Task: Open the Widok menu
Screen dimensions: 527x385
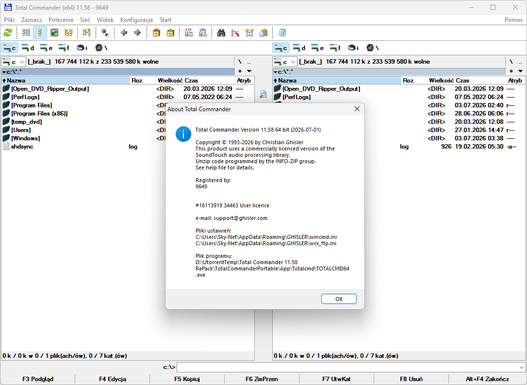Action: click(x=105, y=20)
